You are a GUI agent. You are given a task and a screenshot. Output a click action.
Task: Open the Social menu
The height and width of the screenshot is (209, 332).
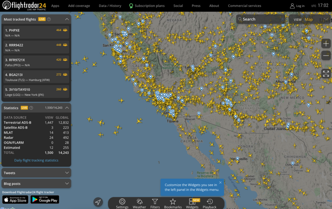coord(178,6)
